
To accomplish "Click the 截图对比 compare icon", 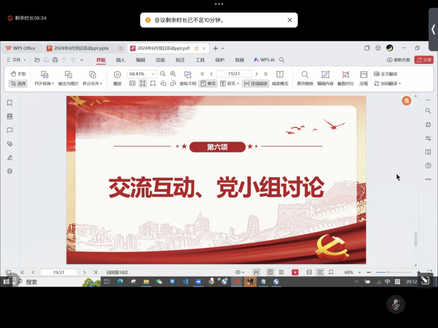I will click(345, 75).
